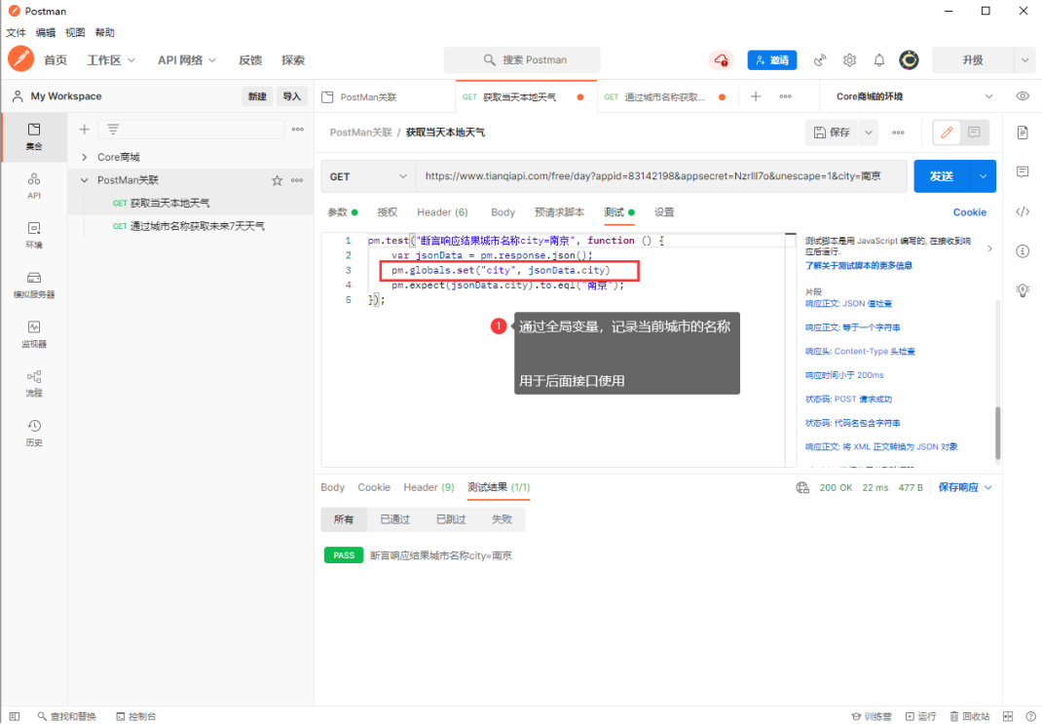
Task: Open the user avatar menu
Action: [x=910, y=59]
